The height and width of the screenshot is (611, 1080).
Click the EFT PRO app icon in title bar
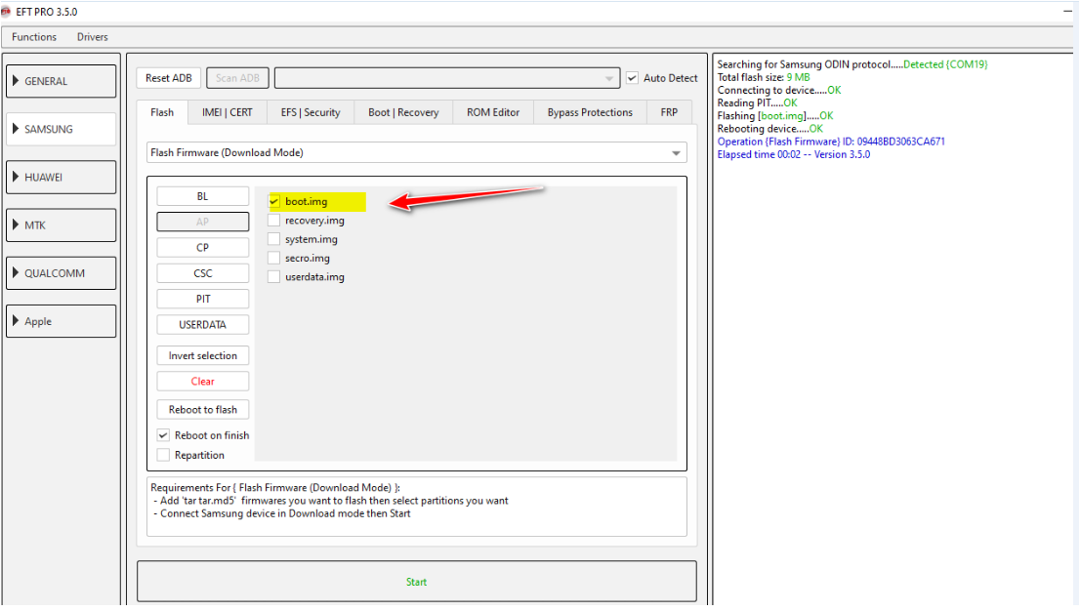pyautogui.click(x=6, y=12)
